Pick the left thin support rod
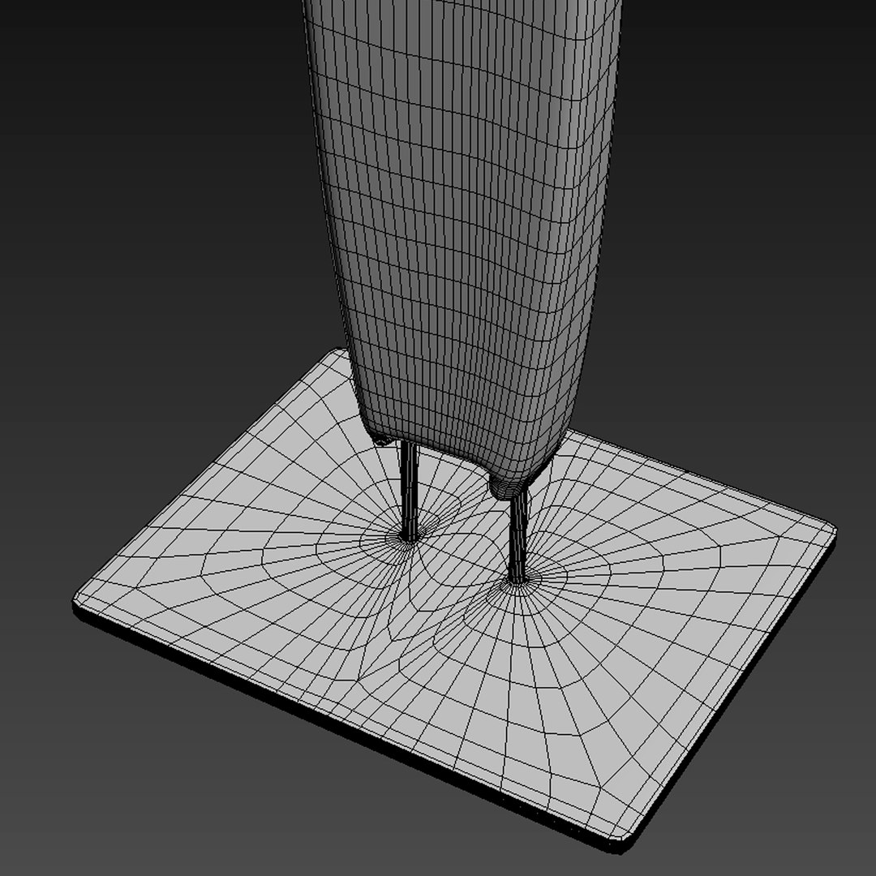The image size is (876, 876). [x=410, y=491]
